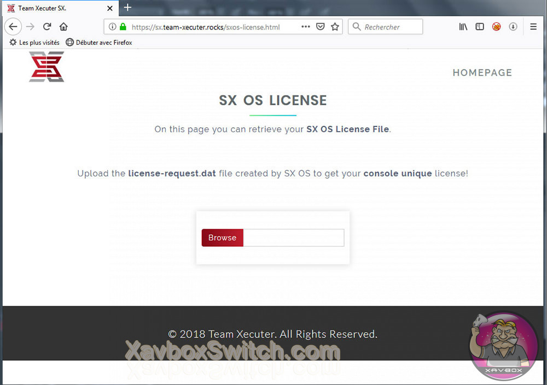The width and height of the screenshot is (547, 385).
Task: Open the Firefox home page icon
Action: pos(63,26)
